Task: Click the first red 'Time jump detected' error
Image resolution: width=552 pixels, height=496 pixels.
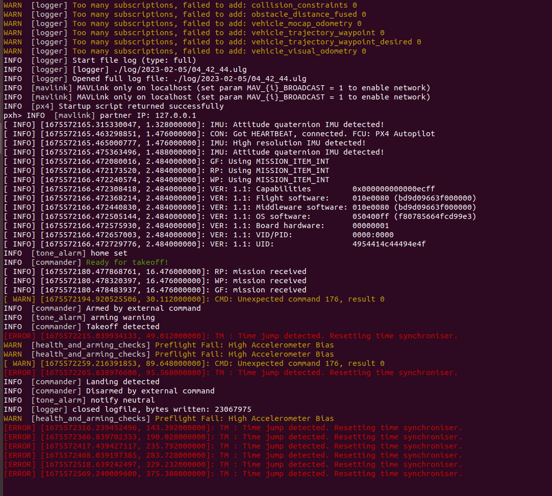Action: pyautogui.click(x=231, y=335)
